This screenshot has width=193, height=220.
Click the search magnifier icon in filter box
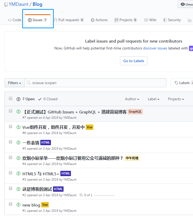(x=28, y=83)
